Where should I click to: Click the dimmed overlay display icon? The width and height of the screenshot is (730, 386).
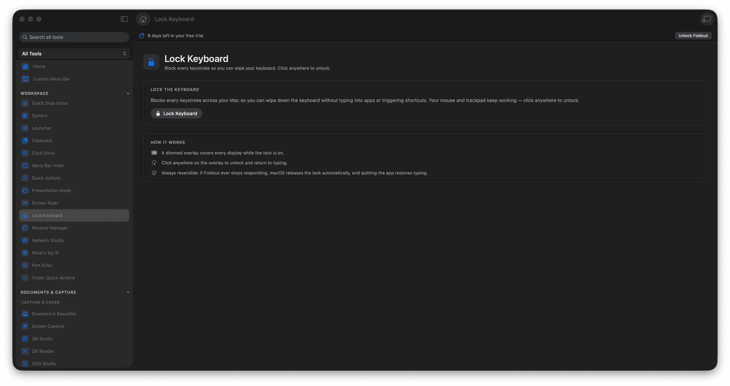coord(154,153)
